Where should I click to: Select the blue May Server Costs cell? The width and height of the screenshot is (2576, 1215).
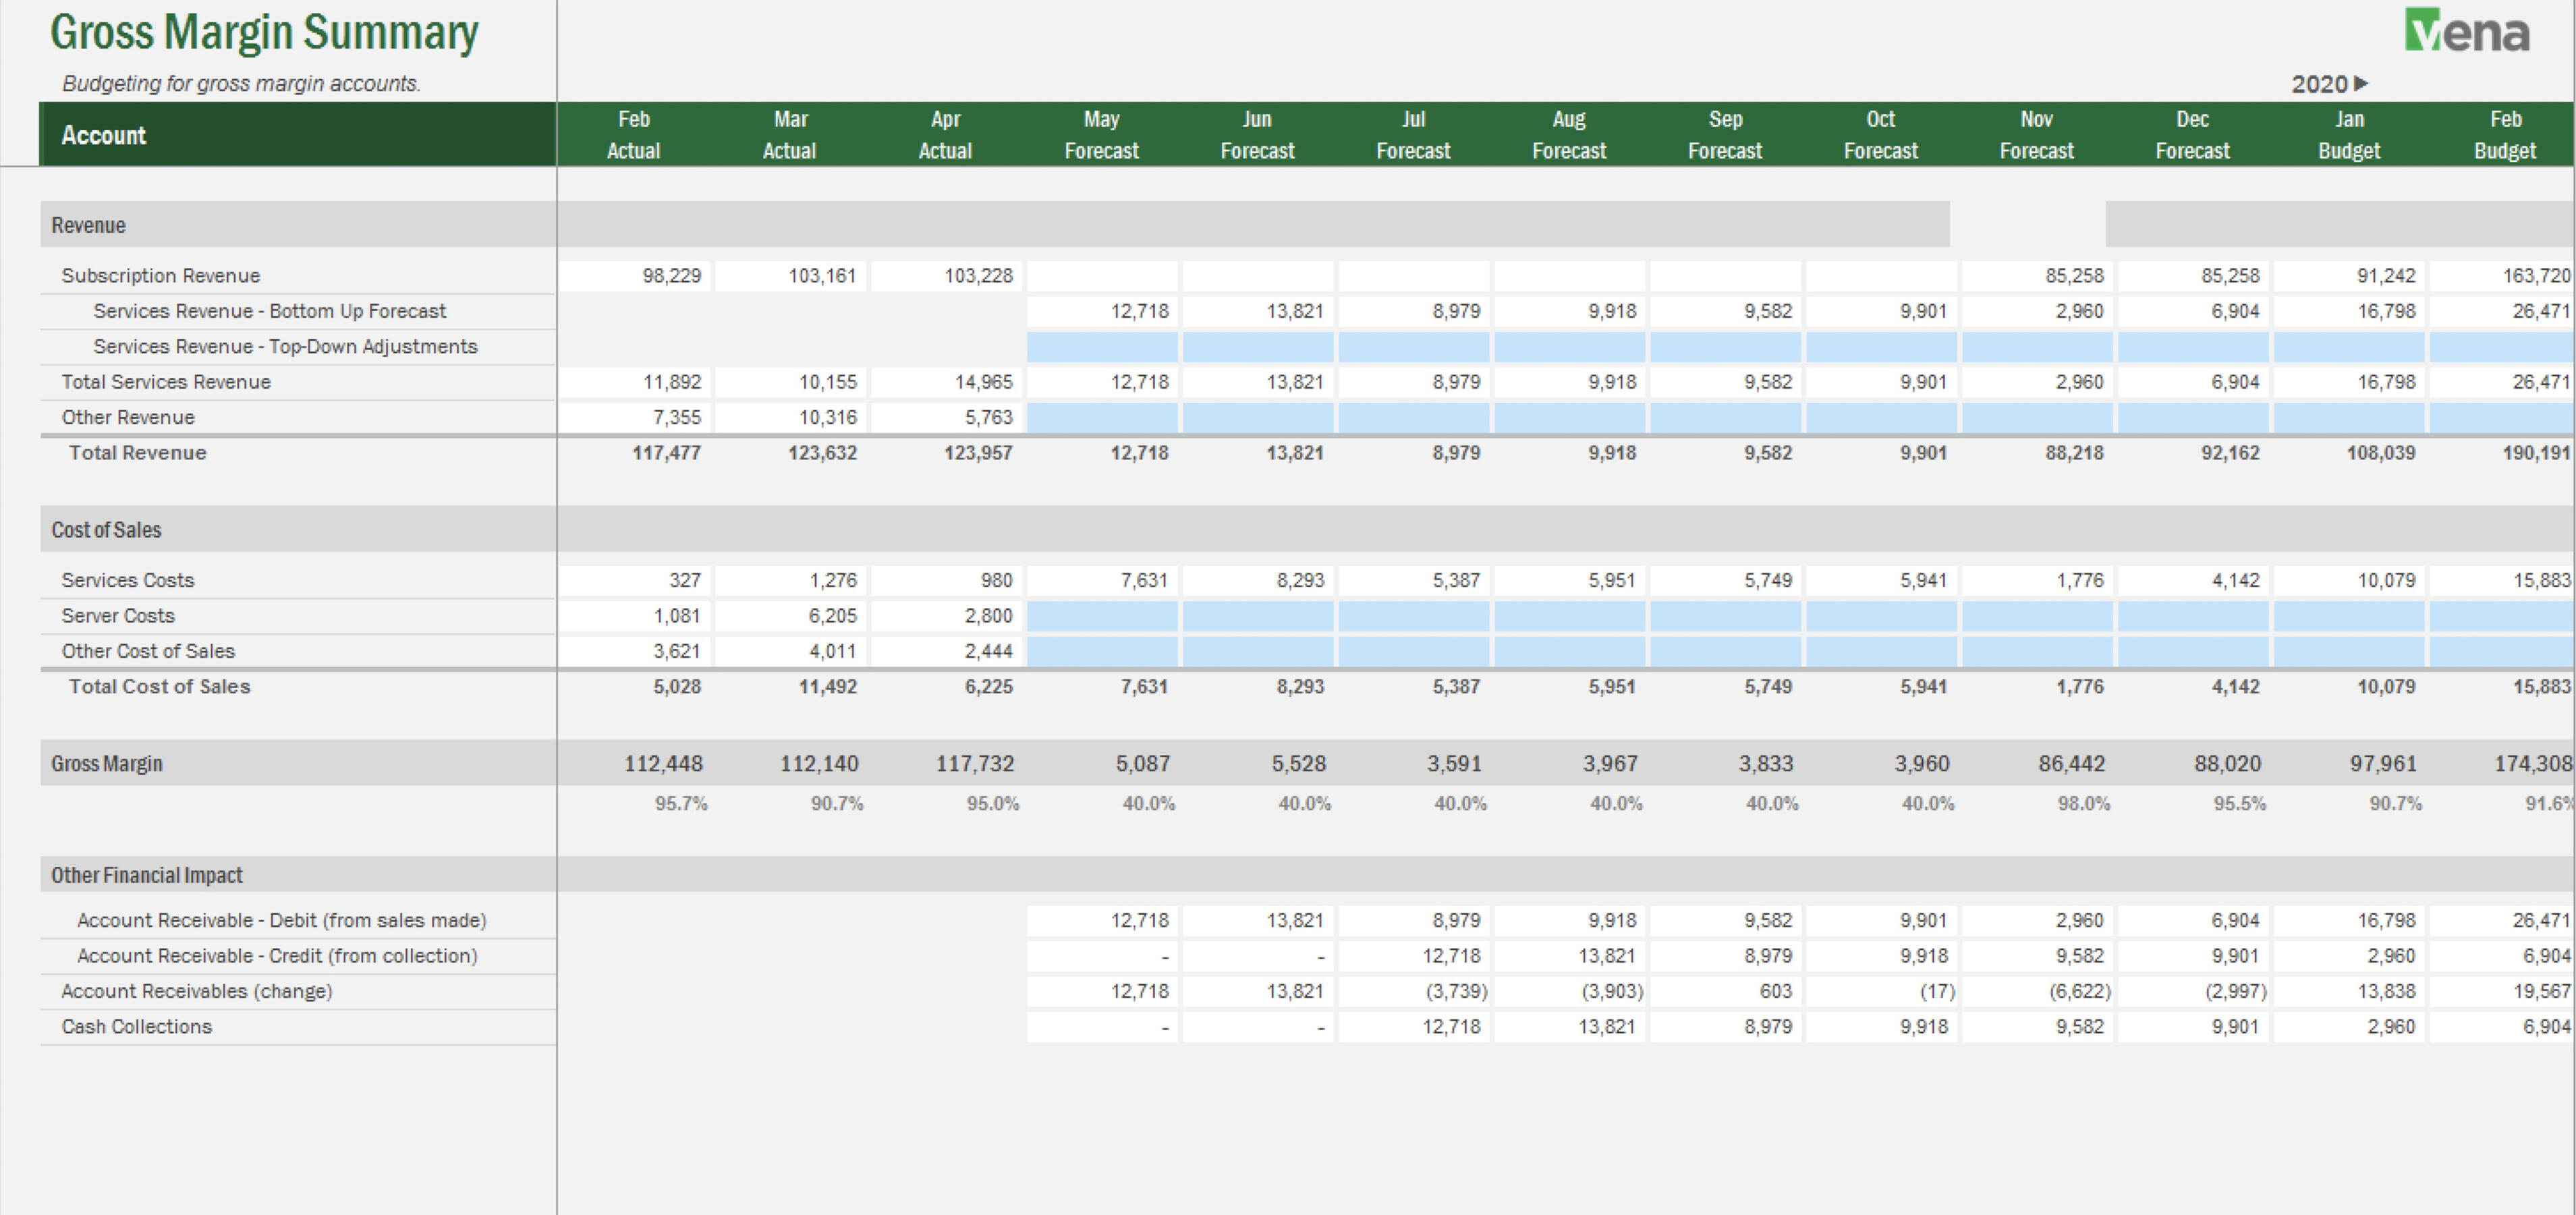[x=1102, y=616]
